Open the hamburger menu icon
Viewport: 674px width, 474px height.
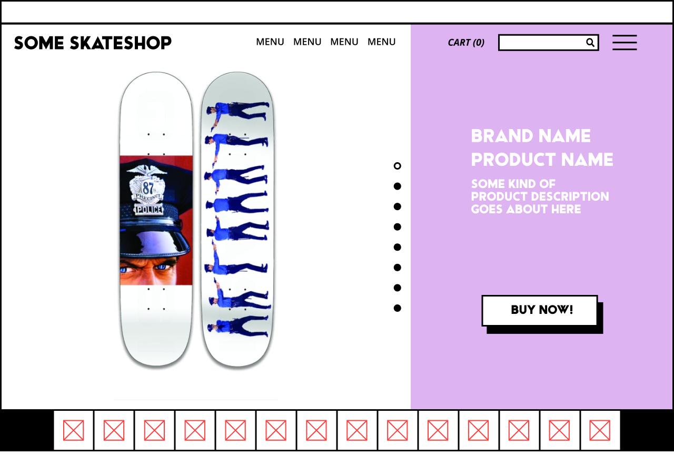pyautogui.click(x=625, y=42)
